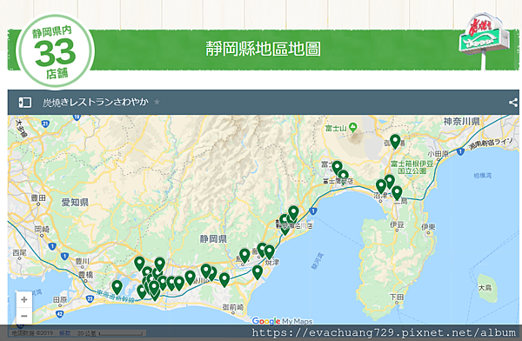This screenshot has width=522, height=341.
Task: Click the 33 店舗 circular badge
Action: click(56, 51)
